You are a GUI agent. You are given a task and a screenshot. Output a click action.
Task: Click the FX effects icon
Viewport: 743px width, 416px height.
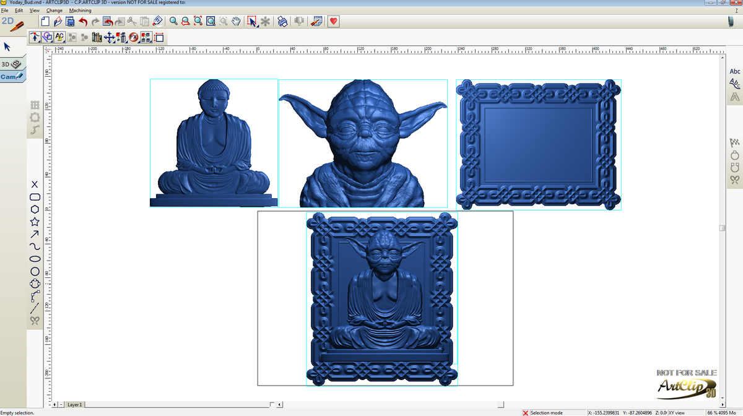click(x=134, y=37)
